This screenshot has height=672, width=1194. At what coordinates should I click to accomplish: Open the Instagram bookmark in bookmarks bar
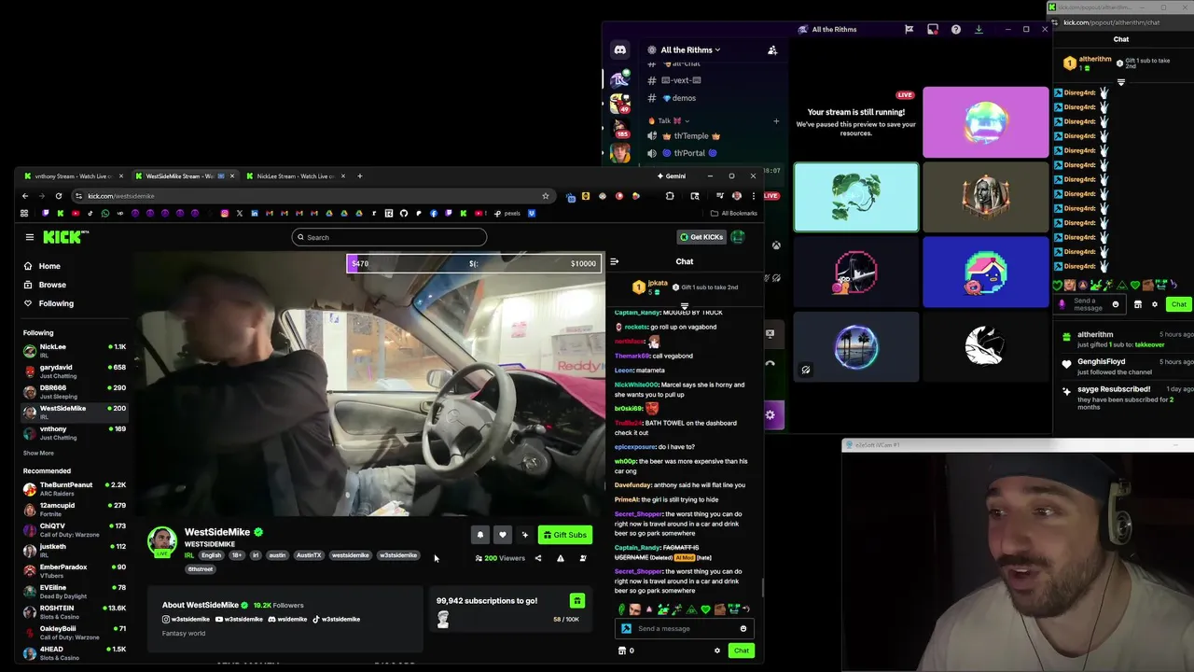click(x=225, y=214)
